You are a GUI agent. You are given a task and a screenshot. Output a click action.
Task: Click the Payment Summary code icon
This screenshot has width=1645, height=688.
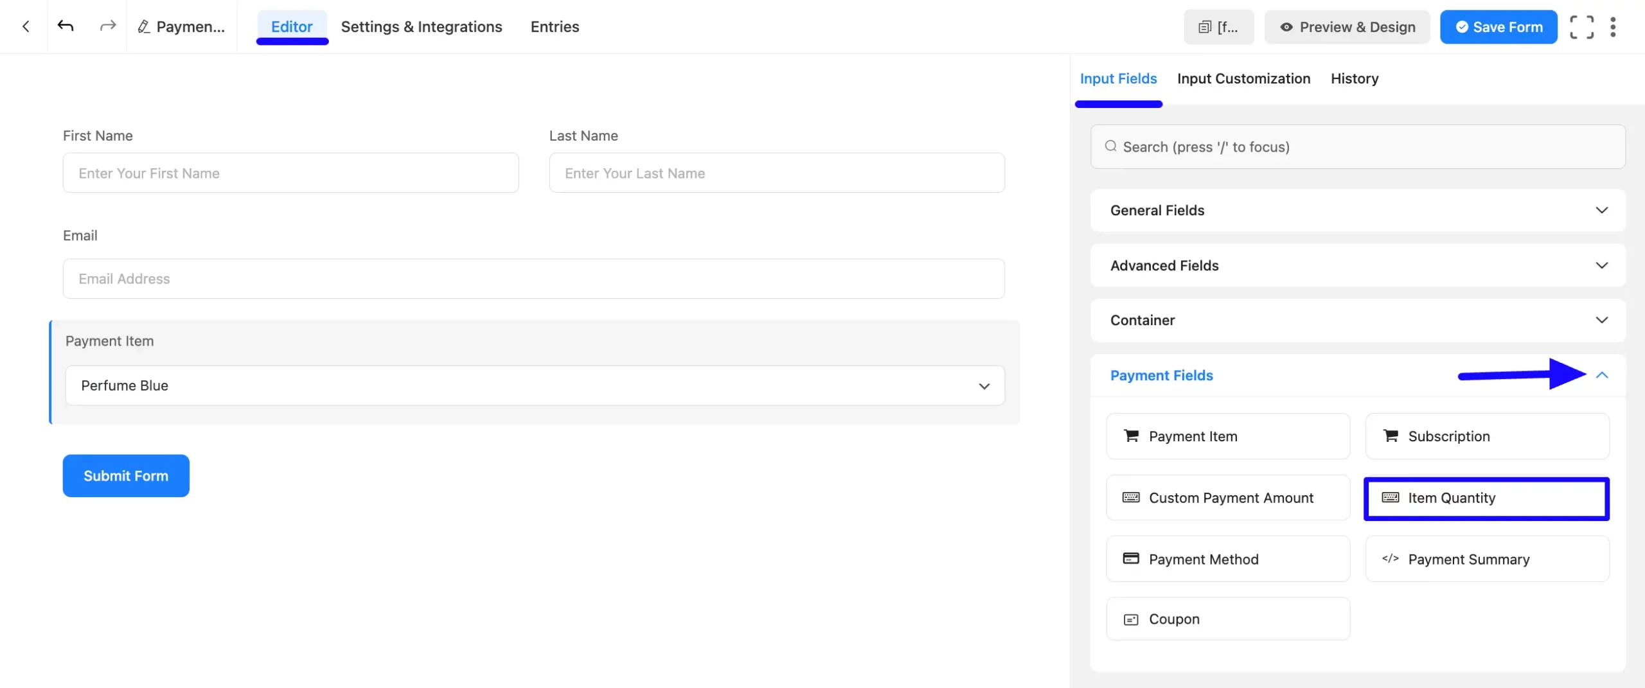point(1391,558)
